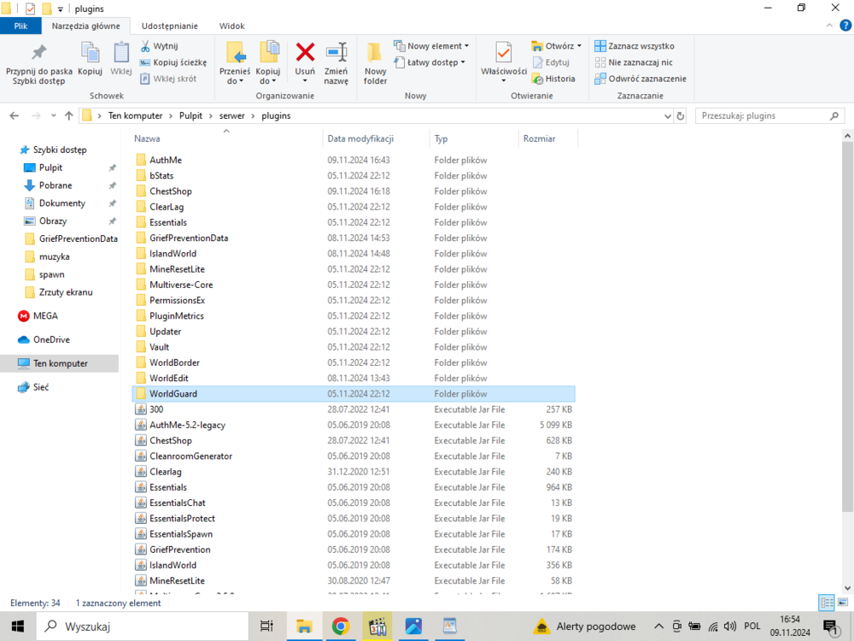Screen dimensions: 854x641
Task: Pin to Quick access (Przypnij do paska)
Action: (38, 64)
